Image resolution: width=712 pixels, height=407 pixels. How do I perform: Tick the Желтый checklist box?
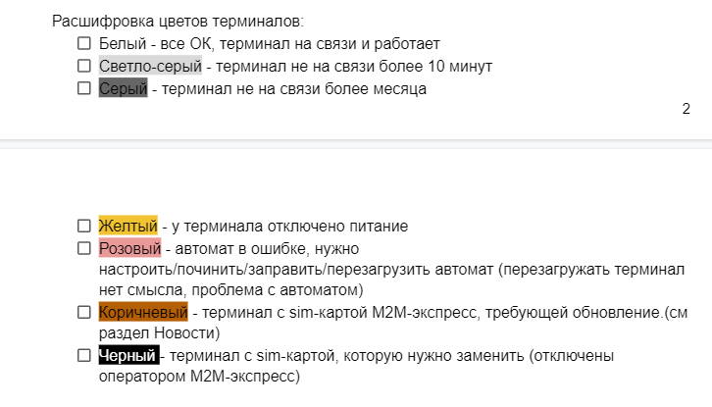[83, 227]
